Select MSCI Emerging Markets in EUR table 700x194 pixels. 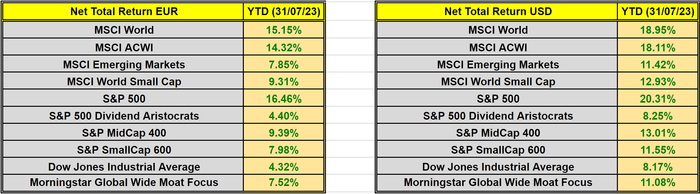pos(124,64)
